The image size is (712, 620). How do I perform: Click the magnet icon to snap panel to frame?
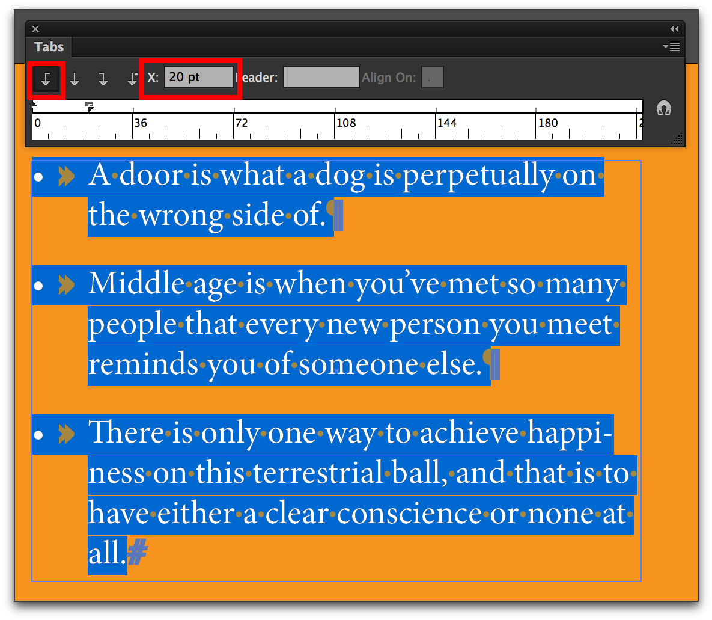pyautogui.click(x=663, y=108)
